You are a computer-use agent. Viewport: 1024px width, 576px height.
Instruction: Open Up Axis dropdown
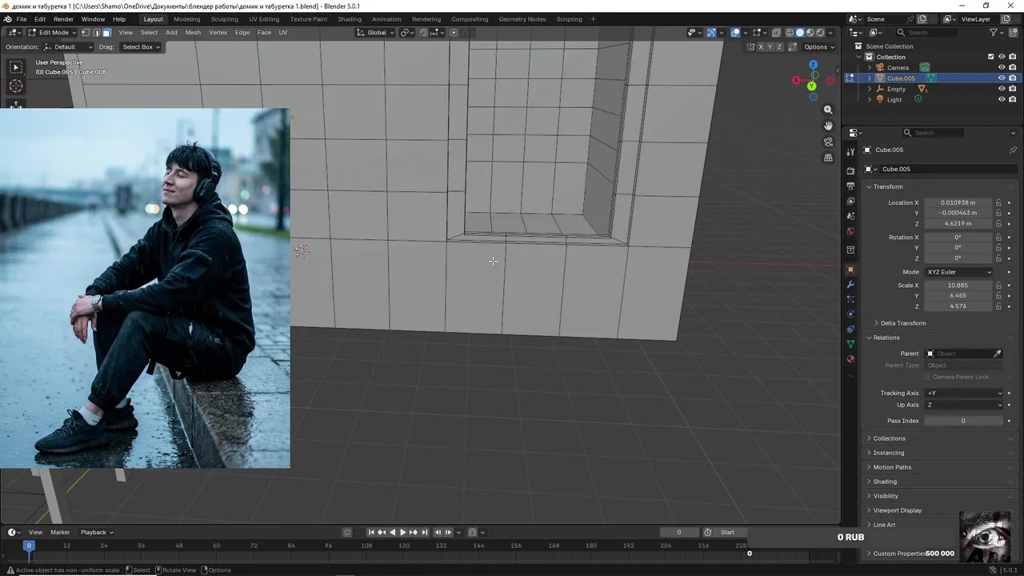coord(964,405)
